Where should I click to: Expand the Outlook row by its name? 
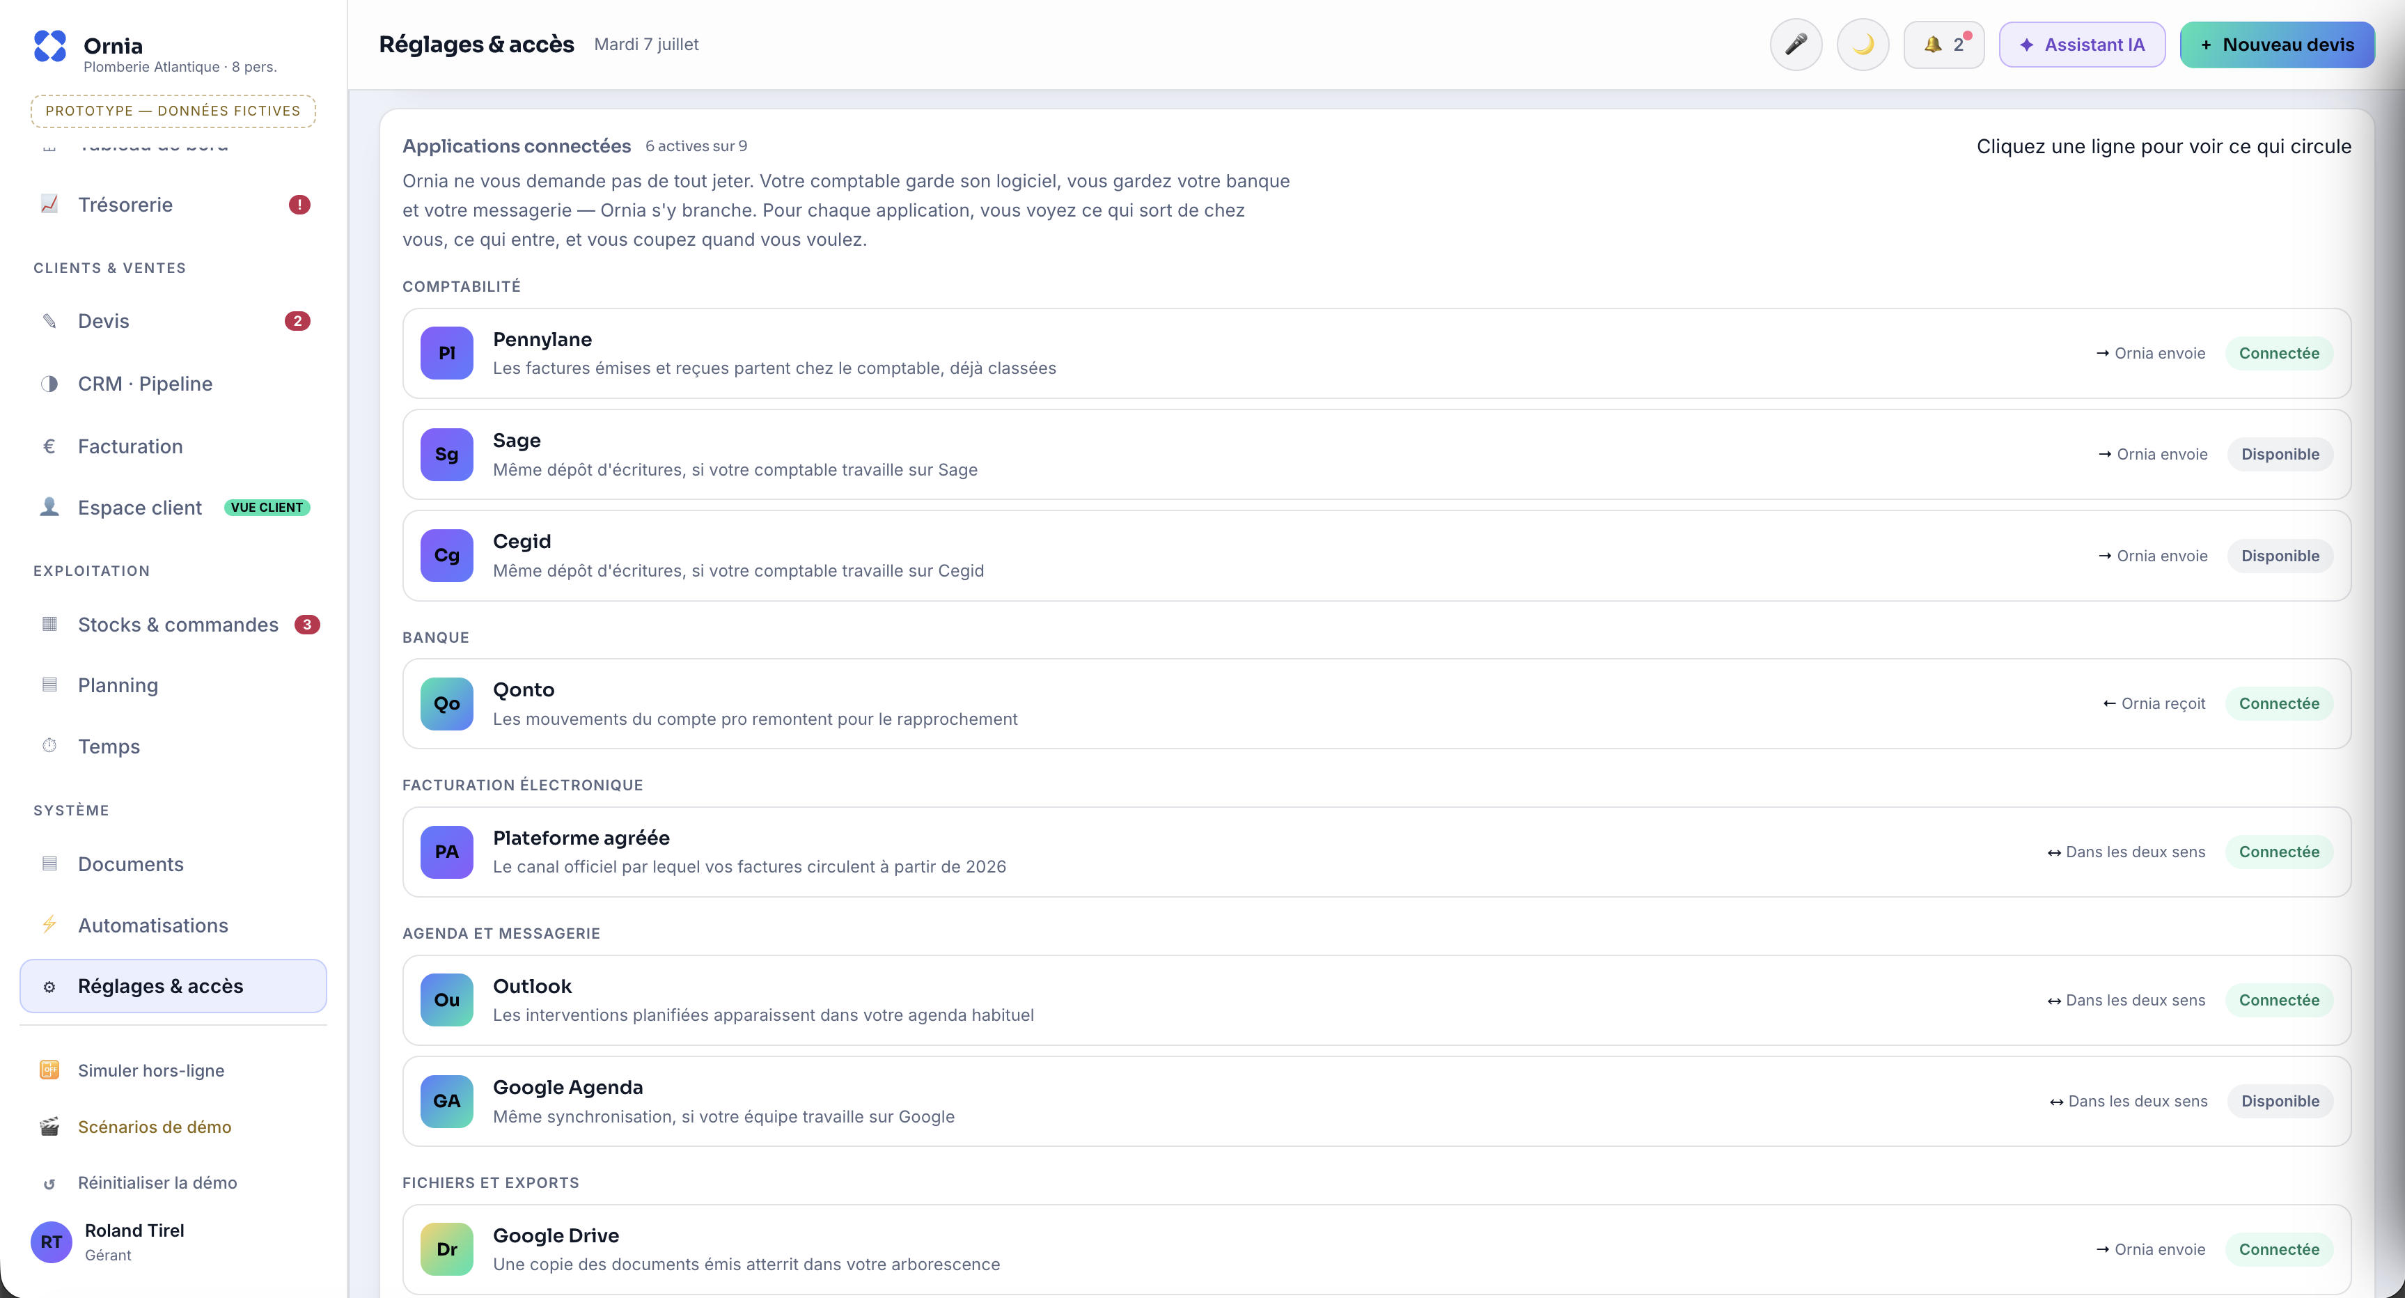(x=532, y=986)
